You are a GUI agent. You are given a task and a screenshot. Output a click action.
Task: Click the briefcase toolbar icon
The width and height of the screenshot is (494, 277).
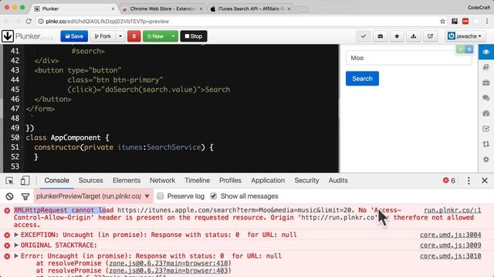tap(381, 36)
